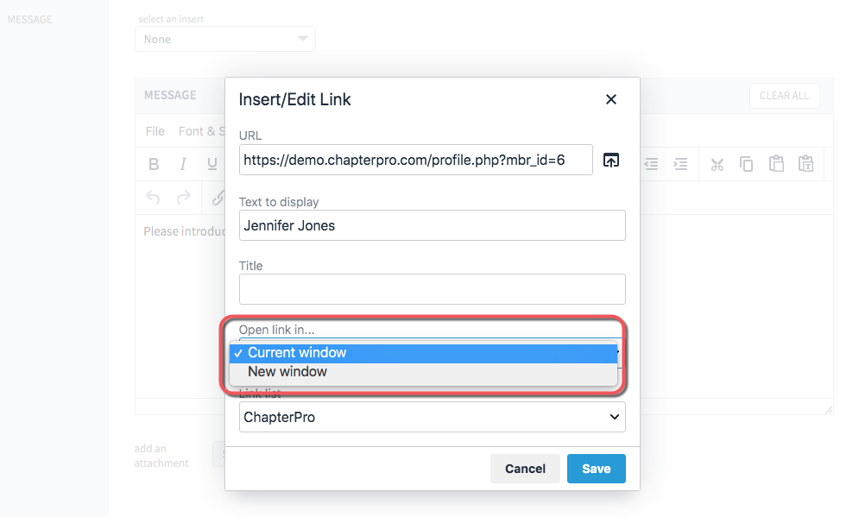Toggle italic formatting in editor toolbar
859x517 pixels.
(x=183, y=164)
